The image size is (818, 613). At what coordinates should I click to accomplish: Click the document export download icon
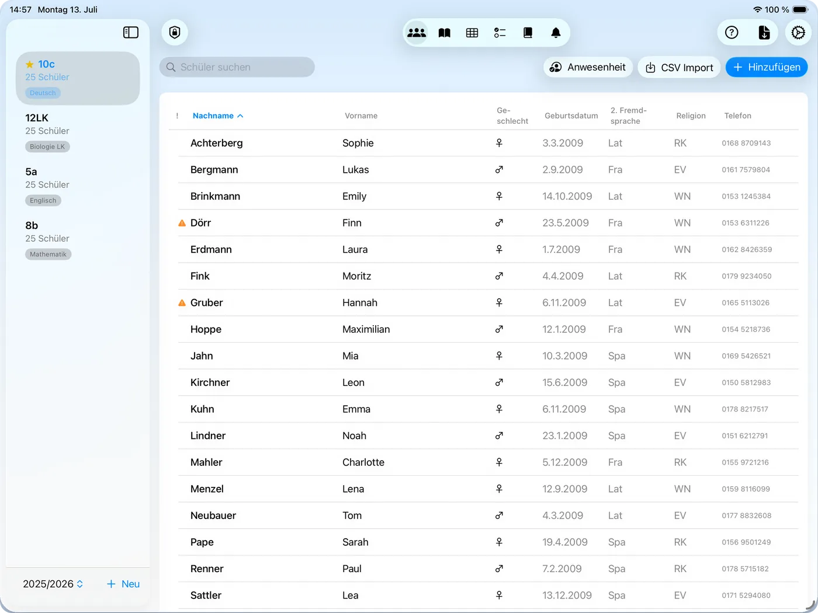point(764,33)
